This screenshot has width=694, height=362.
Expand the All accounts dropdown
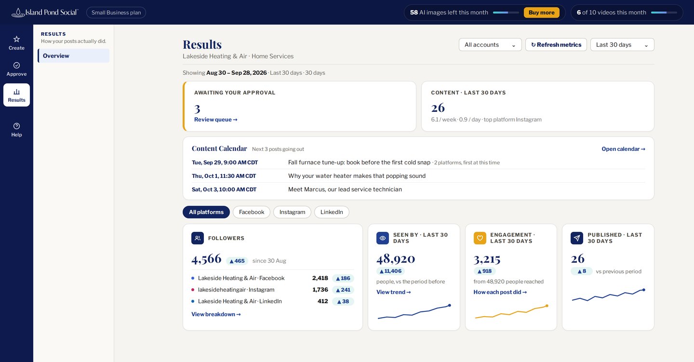tap(490, 45)
